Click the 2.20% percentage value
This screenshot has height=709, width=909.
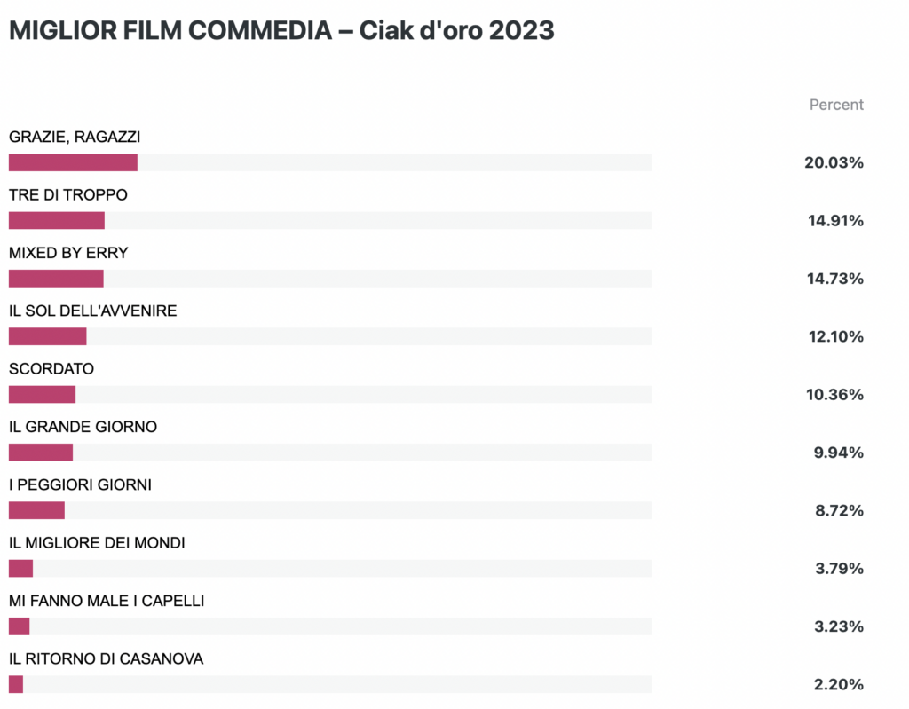tap(838, 685)
